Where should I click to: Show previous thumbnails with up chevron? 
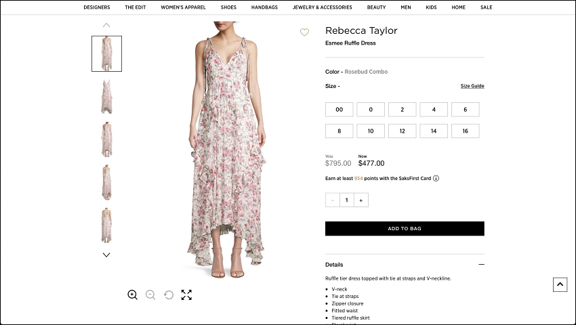click(x=106, y=25)
